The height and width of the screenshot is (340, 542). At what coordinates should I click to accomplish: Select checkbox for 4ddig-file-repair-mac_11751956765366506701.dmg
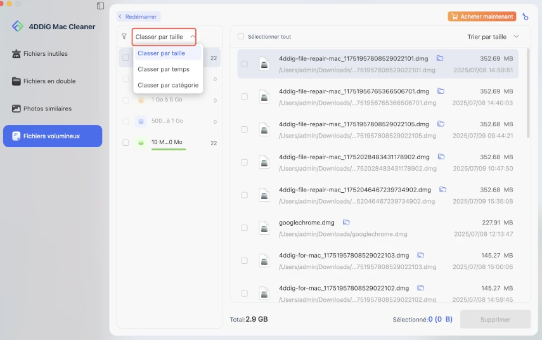[x=245, y=96]
